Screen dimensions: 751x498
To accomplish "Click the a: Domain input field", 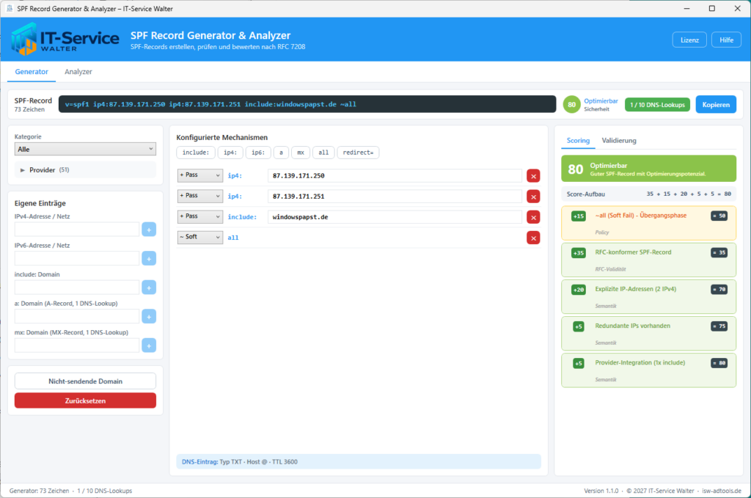I will (76, 317).
